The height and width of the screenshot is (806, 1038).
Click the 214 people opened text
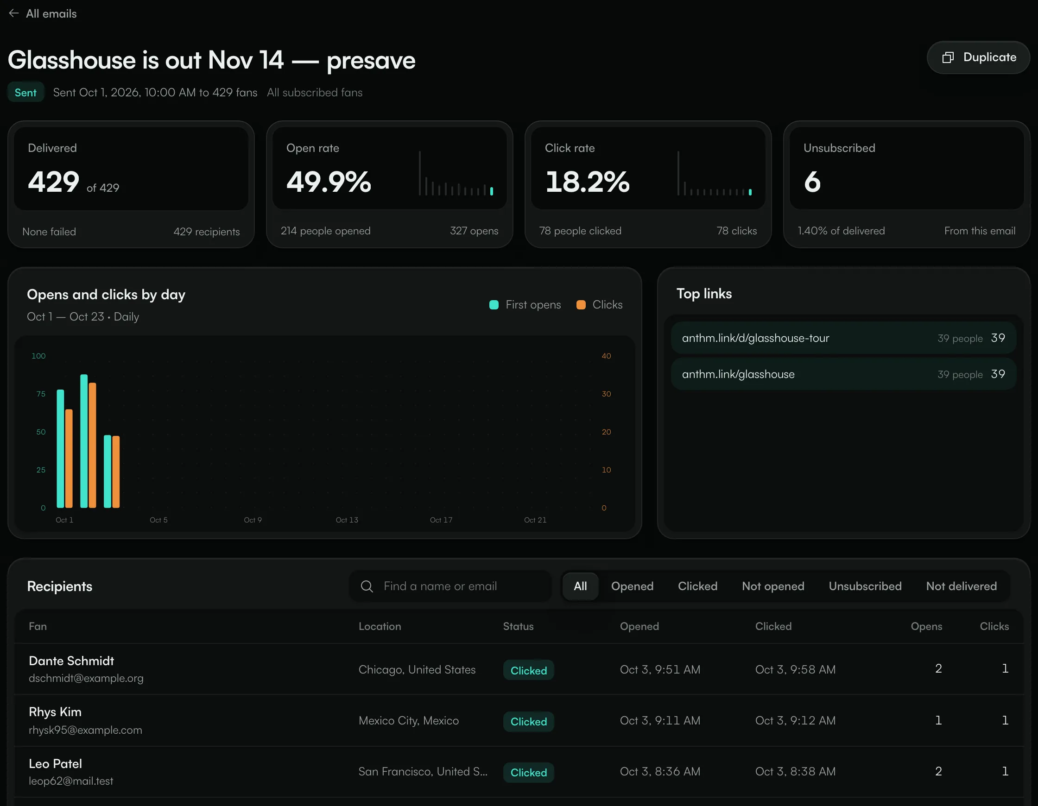coord(326,231)
